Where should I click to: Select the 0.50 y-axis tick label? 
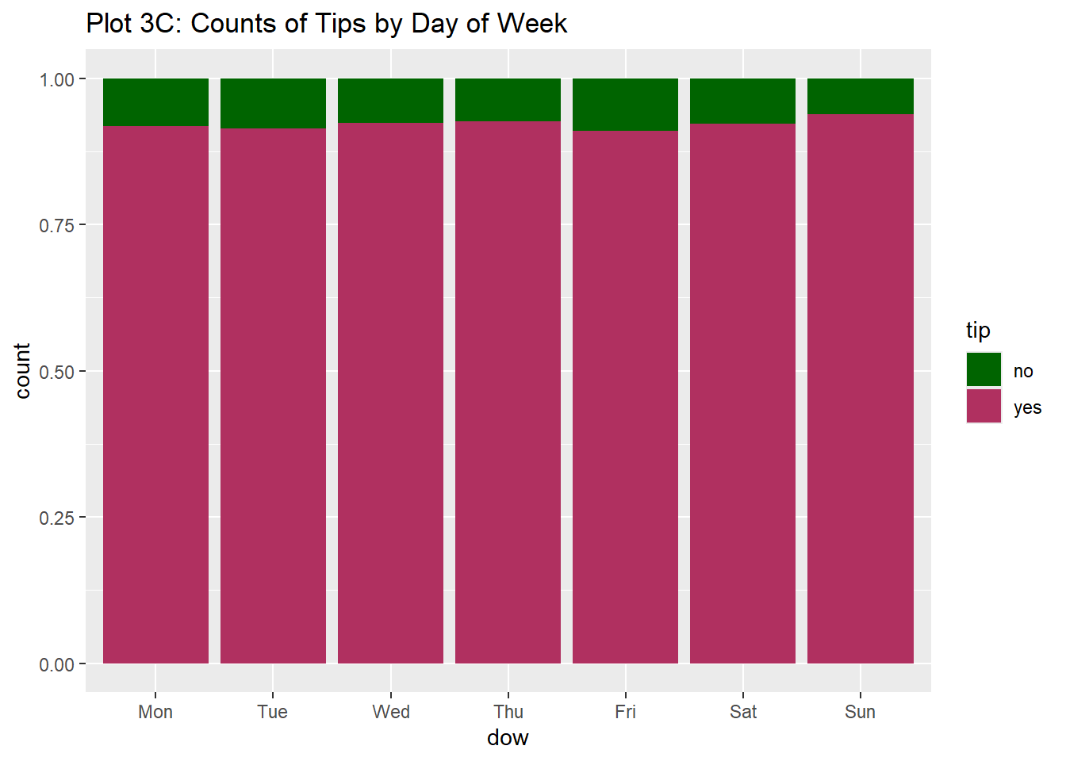(56, 372)
